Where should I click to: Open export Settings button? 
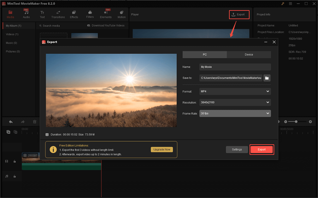pos(237,150)
